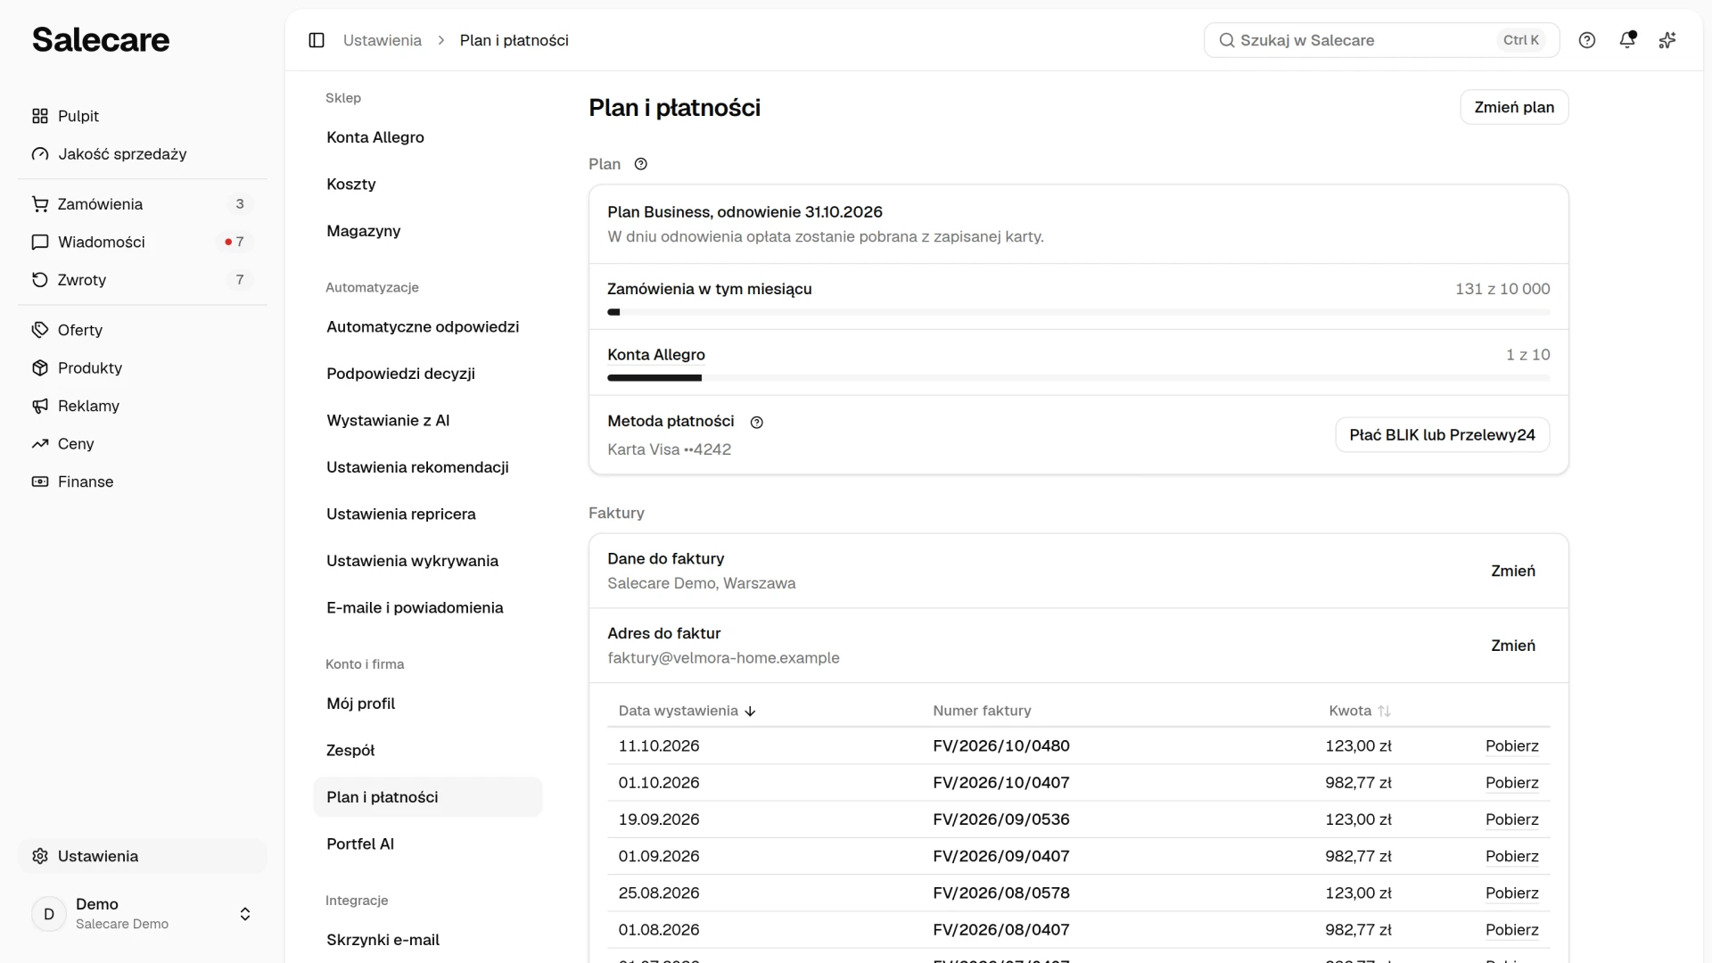Image resolution: width=1712 pixels, height=963 pixels.
Task: Open the AI sparkles assistant icon
Action: click(1667, 40)
